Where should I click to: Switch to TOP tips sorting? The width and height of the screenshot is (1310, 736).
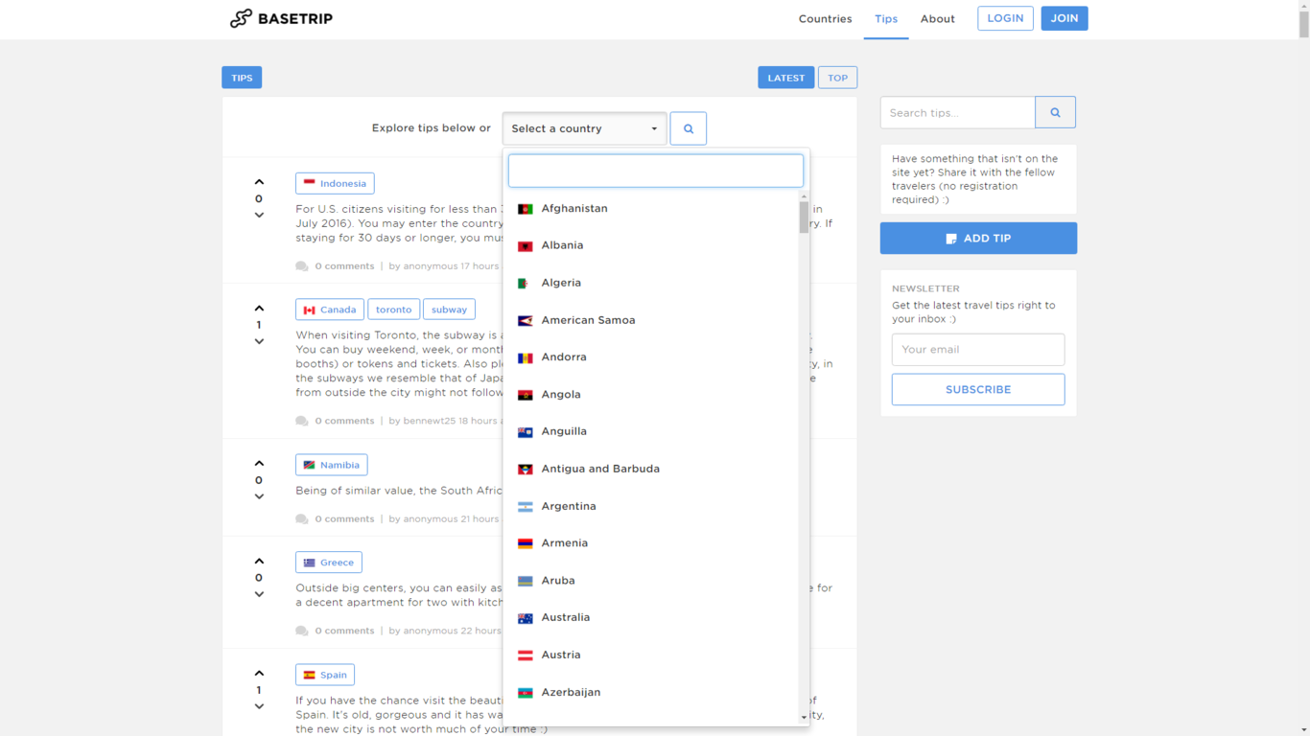pos(837,78)
